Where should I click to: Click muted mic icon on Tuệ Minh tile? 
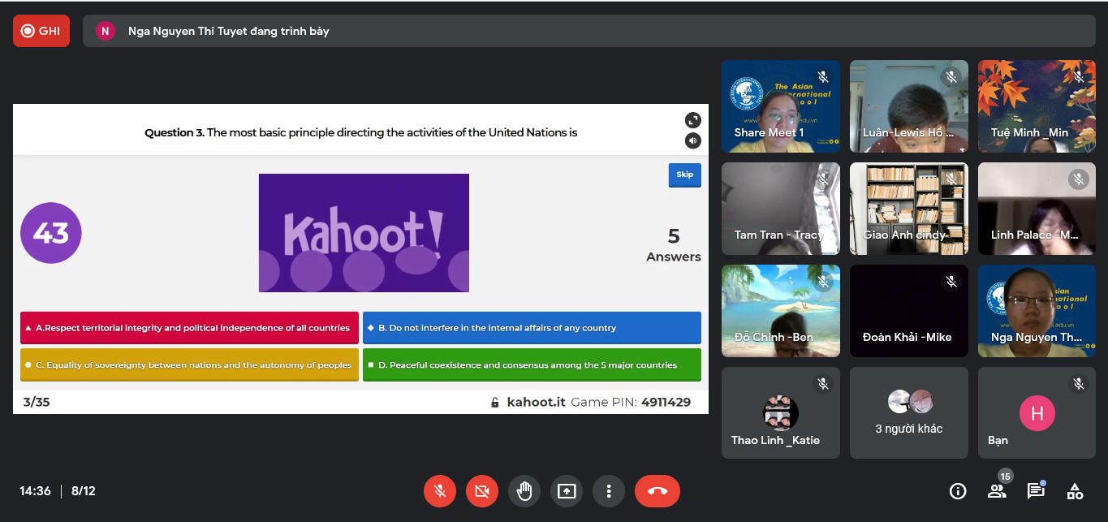point(1079,77)
